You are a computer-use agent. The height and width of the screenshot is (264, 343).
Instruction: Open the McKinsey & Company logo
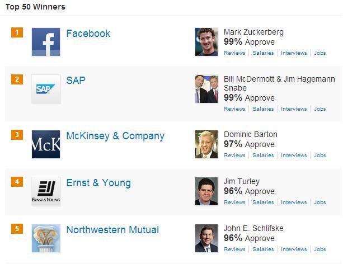[x=46, y=144]
